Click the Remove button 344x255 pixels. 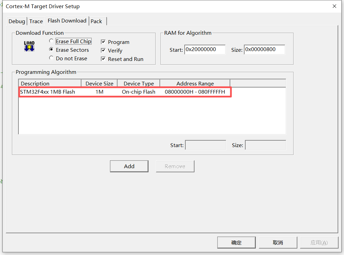point(175,166)
